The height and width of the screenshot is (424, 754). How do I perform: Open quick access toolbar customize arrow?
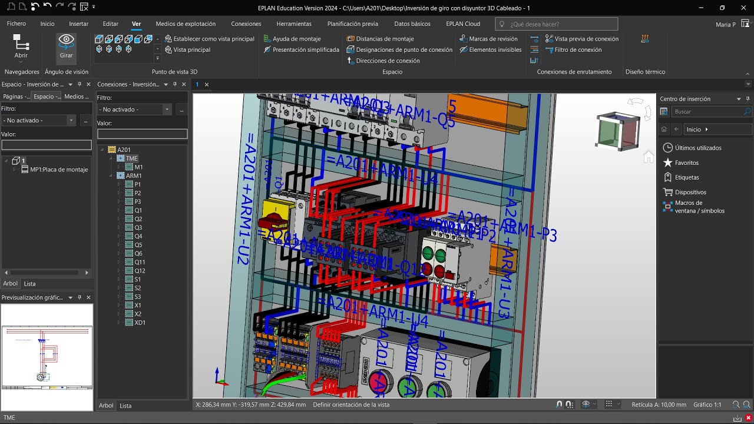[94, 8]
